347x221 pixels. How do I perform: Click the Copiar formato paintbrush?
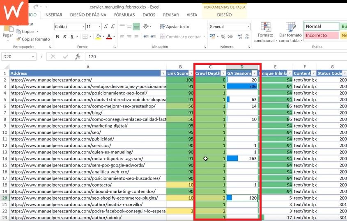33,39
